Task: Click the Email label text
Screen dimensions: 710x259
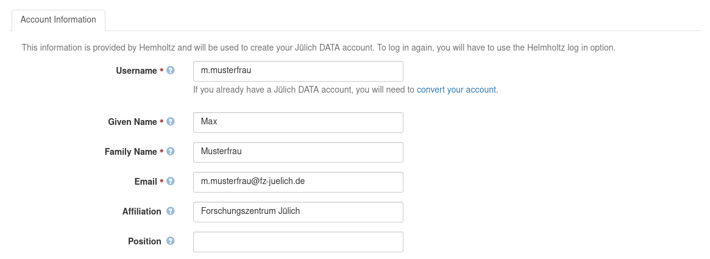Action: [x=146, y=182]
